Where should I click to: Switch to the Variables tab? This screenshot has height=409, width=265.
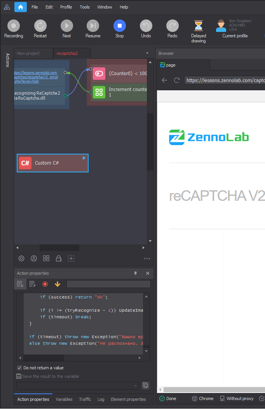[x=64, y=399]
